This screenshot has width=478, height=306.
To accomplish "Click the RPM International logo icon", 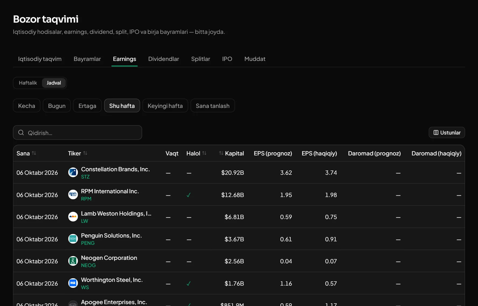I will (73, 195).
